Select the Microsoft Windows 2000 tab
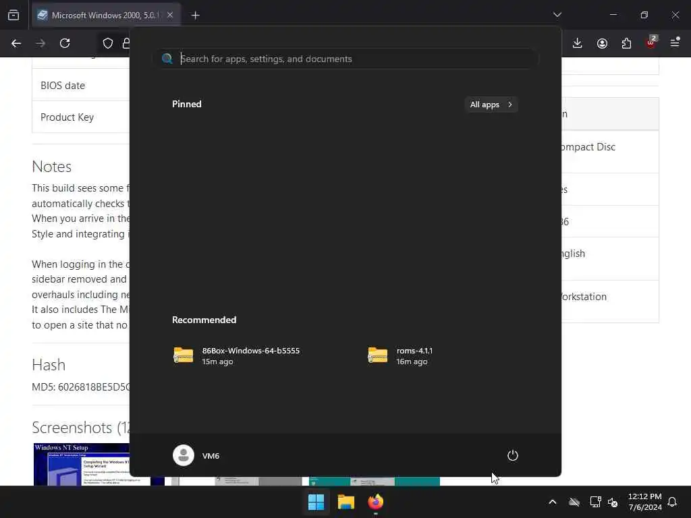 (x=105, y=16)
